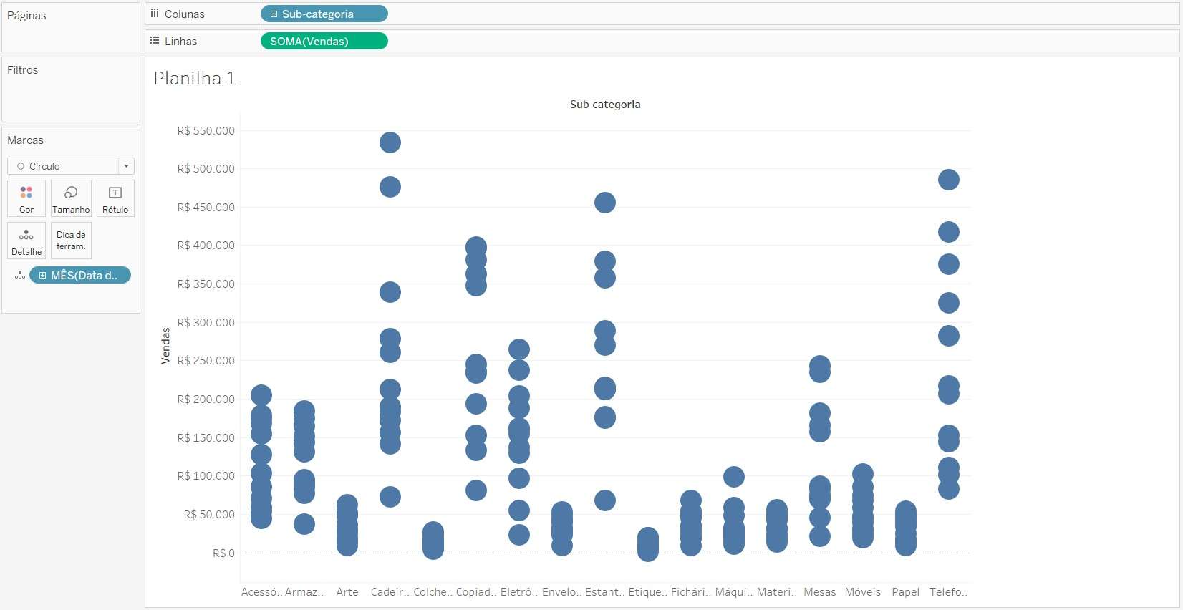Click the R$ 550.000 axis tick

click(206, 131)
